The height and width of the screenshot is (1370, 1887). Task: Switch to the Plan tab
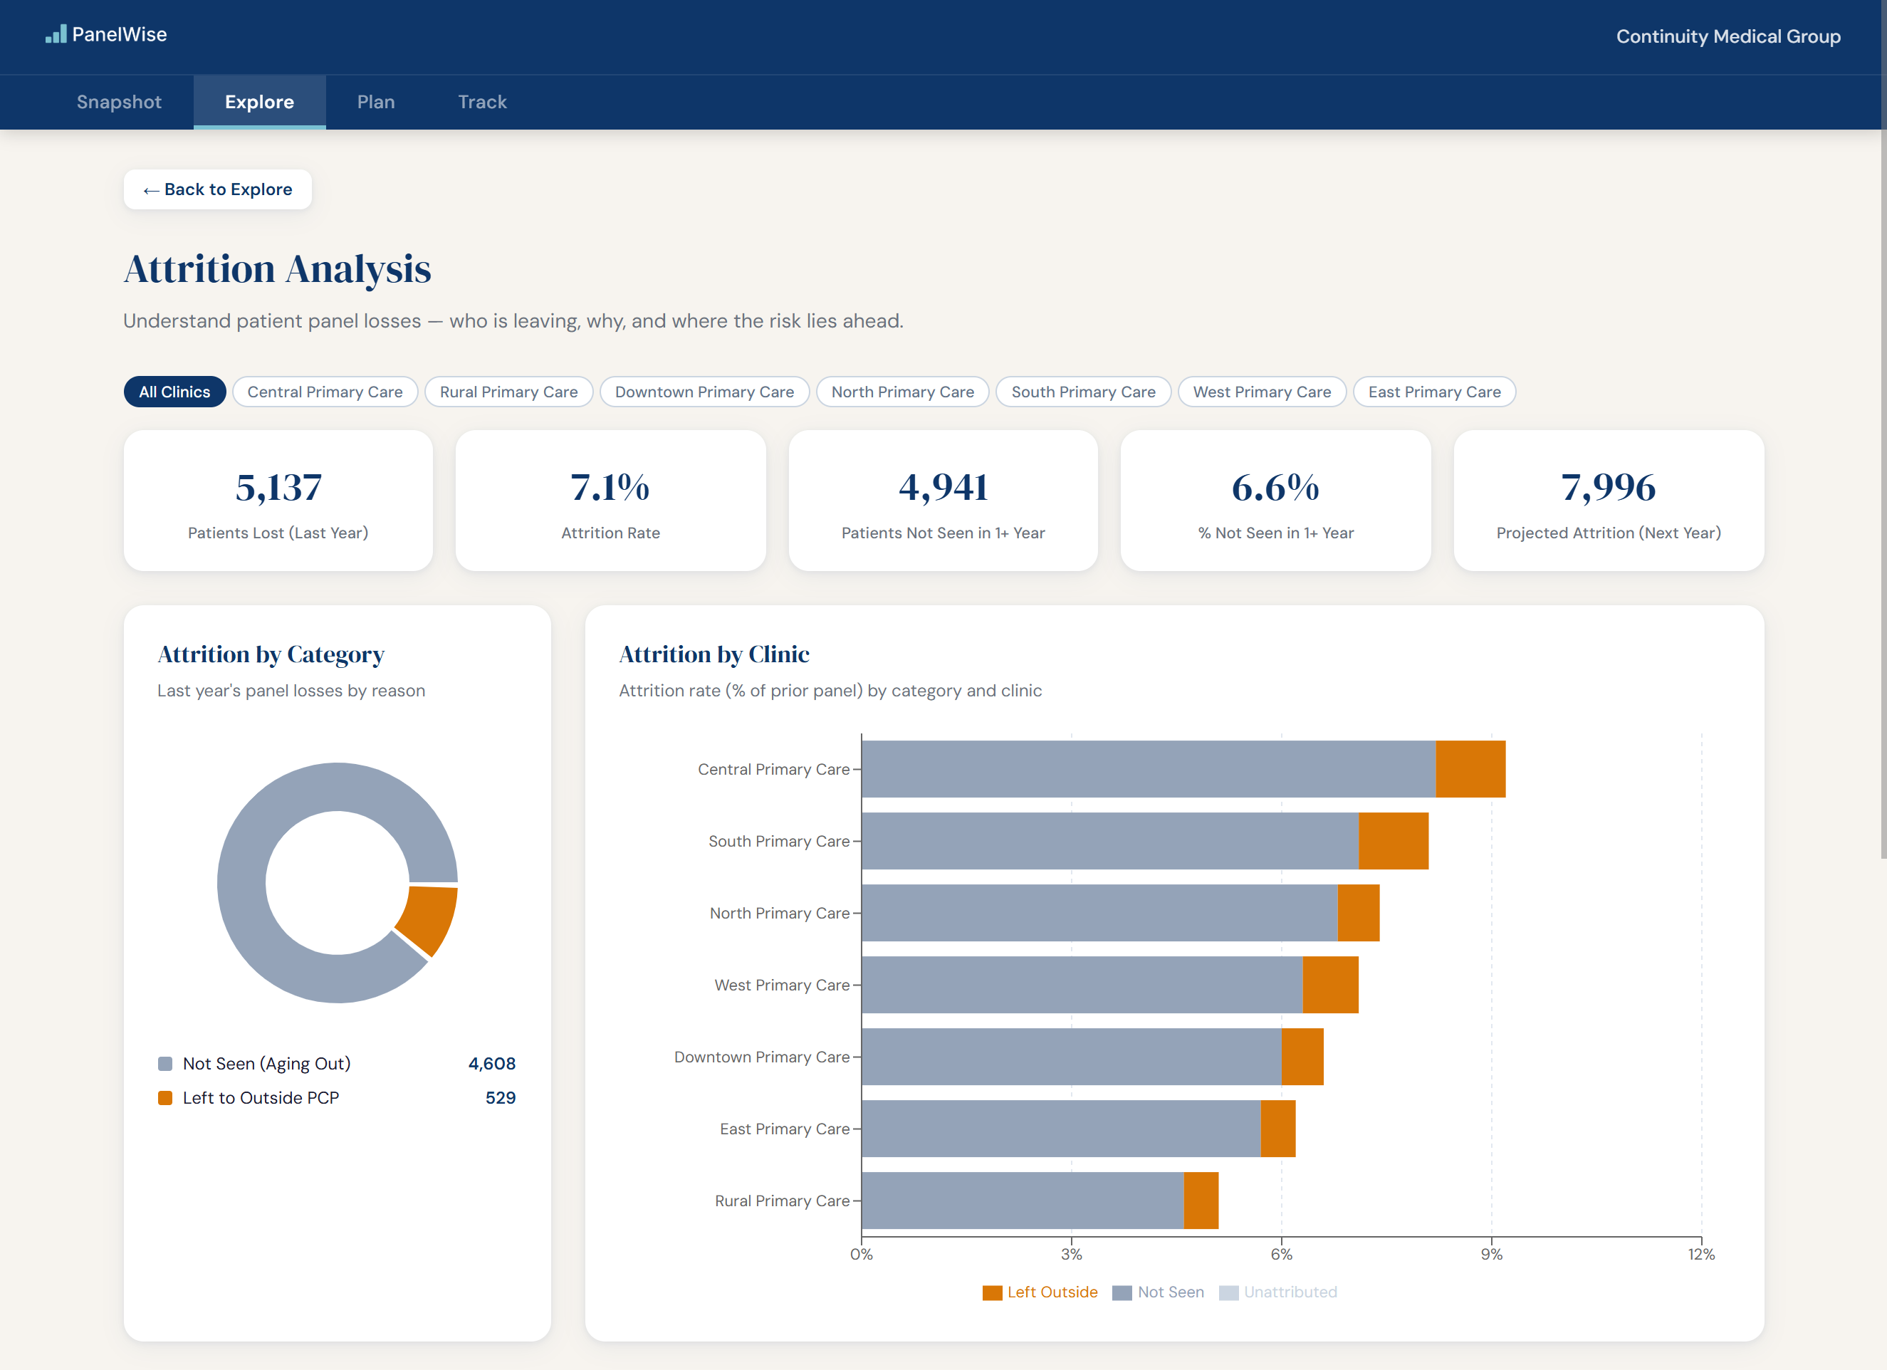point(376,102)
